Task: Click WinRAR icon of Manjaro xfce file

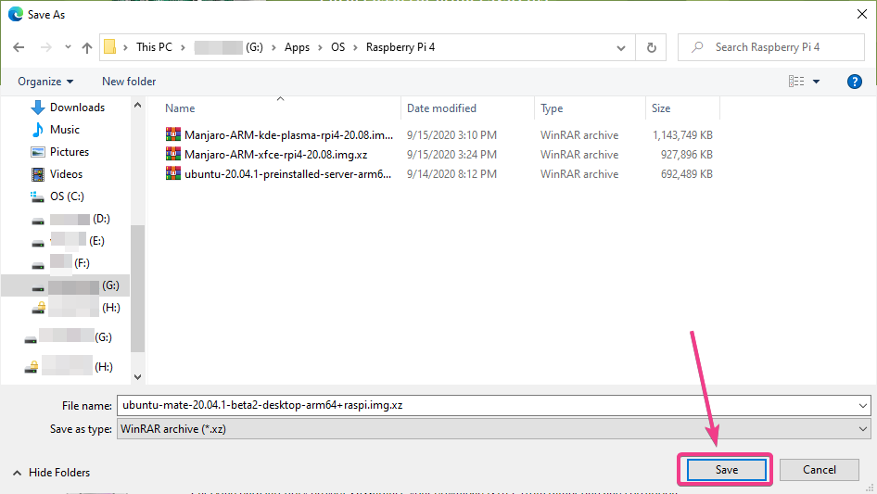Action: point(172,154)
